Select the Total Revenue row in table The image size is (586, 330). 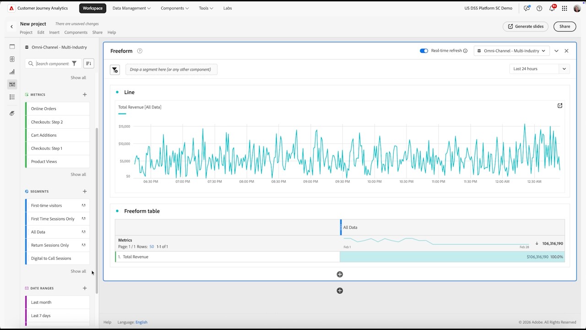coord(340,257)
